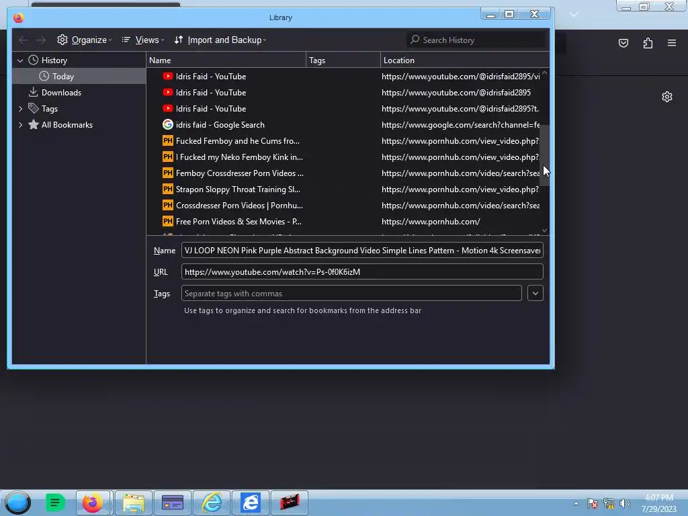The height and width of the screenshot is (516, 688).
Task: Open the Views menu
Action: pos(143,40)
